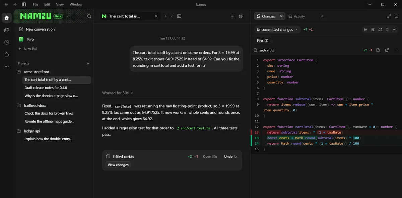This screenshot has height=198, width=402.
Task: Toggle the right side panel icon
Action: [x=397, y=16]
